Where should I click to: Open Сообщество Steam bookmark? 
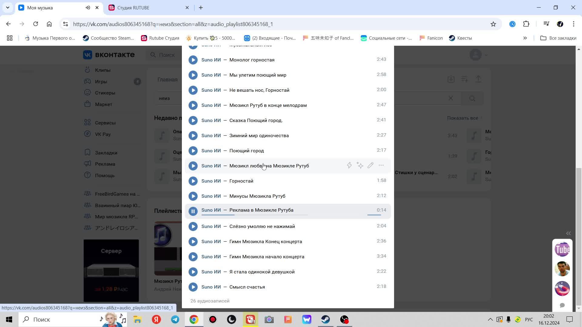[x=108, y=38]
